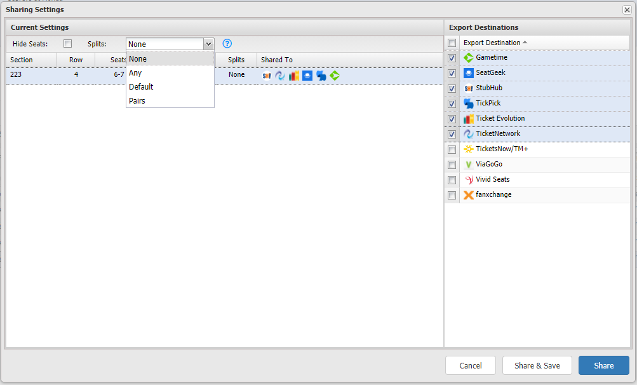Viewport: 637px width, 385px height.
Task: Select Any in the Splits dropdown list
Action: point(170,73)
